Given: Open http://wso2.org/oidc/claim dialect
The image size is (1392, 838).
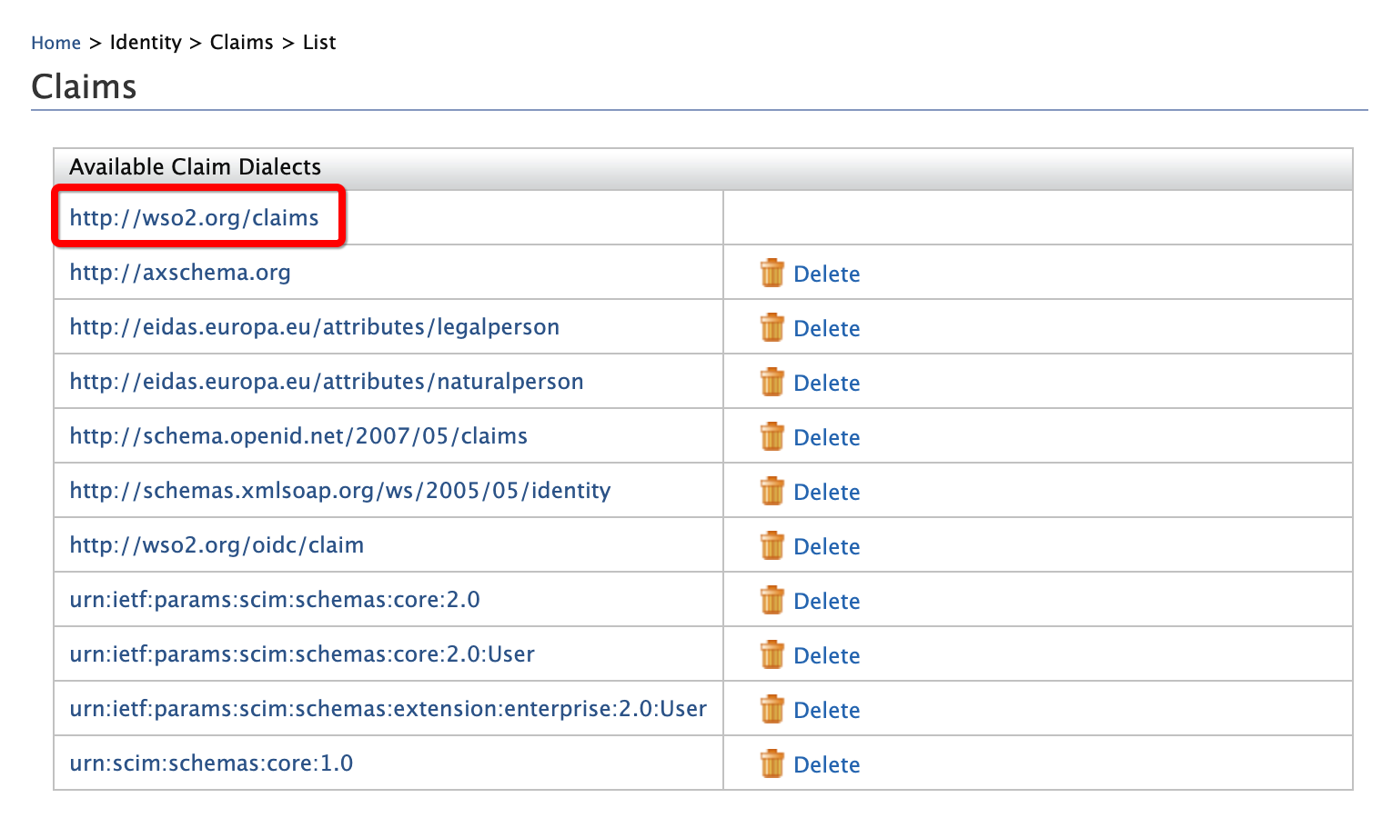Looking at the screenshot, I should tap(217, 545).
